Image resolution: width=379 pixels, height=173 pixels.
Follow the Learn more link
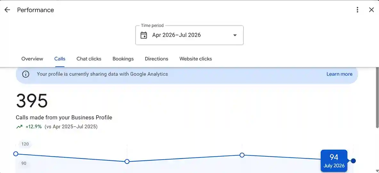click(339, 74)
